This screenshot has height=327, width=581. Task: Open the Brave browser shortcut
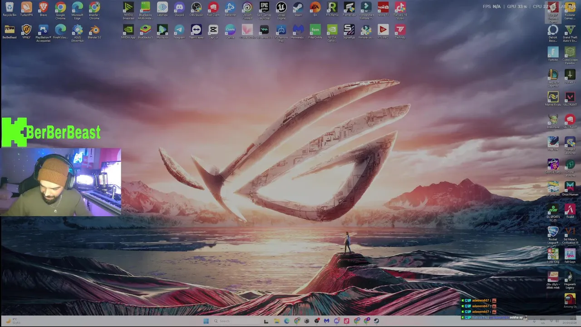coord(43,9)
